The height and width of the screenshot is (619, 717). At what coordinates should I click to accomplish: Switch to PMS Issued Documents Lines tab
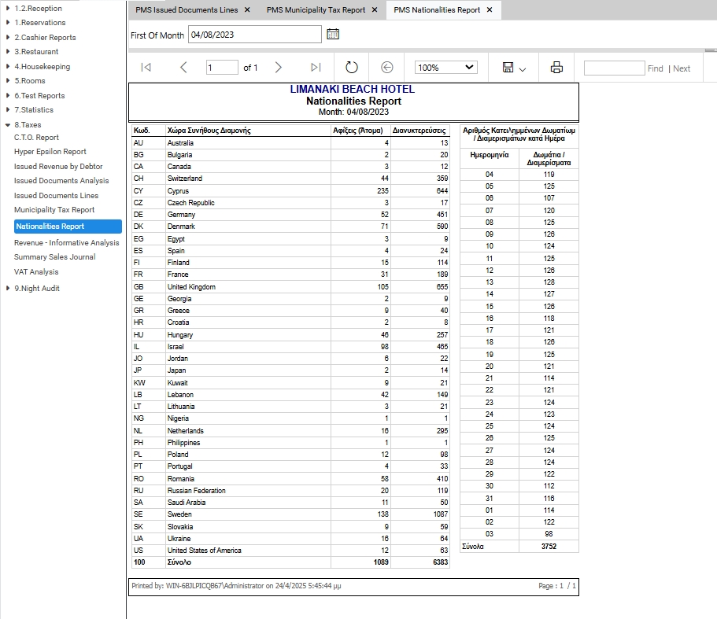point(187,9)
